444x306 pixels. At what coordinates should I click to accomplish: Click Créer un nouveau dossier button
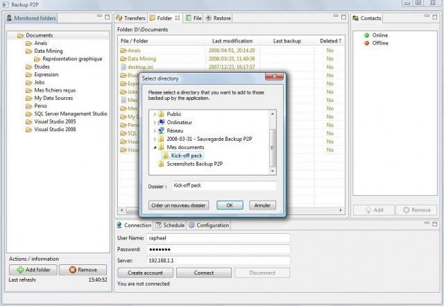click(179, 205)
